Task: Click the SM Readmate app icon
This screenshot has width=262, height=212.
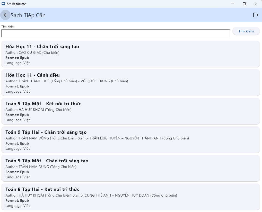Action: click(x=3, y=4)
